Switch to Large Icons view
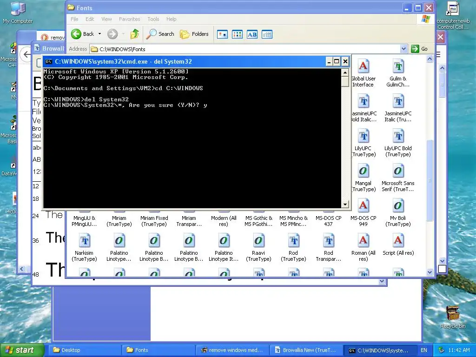 coord(222,34)
